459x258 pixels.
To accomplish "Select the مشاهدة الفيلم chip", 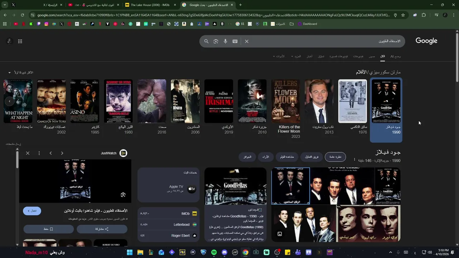I will click(x=287, y=157).
